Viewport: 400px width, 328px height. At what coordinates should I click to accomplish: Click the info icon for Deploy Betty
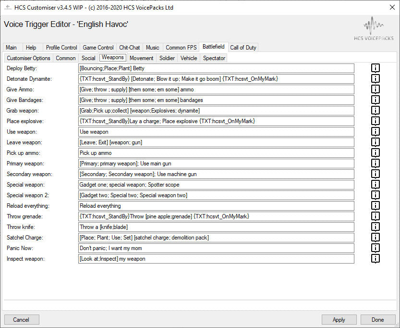click(x=376, y=68)
